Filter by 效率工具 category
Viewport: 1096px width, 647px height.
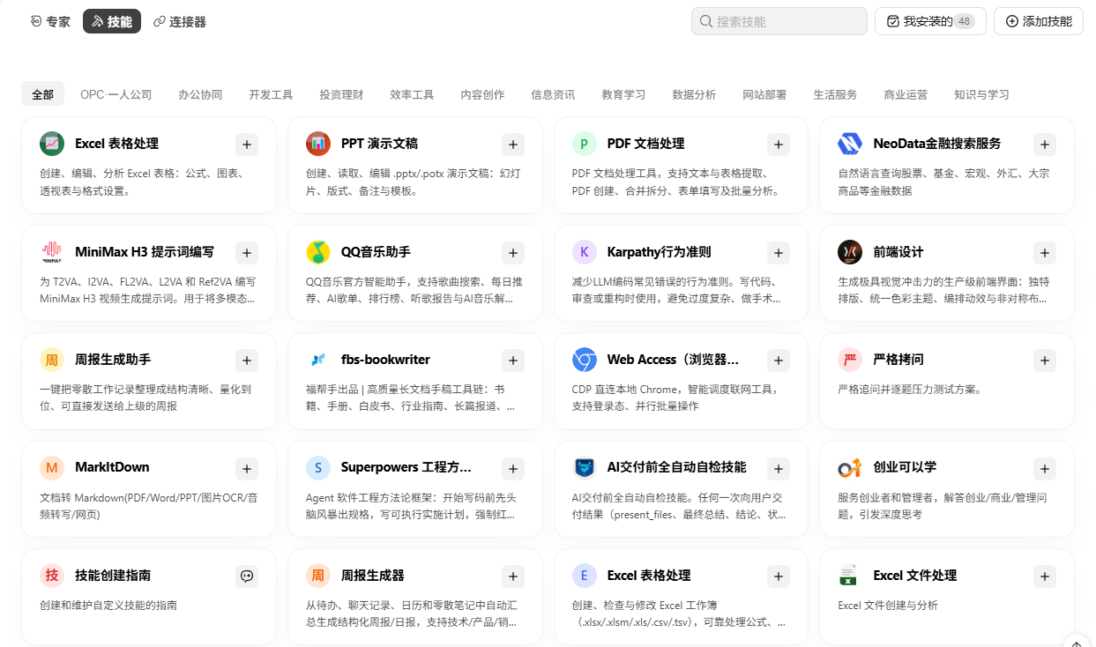(412, 94)
